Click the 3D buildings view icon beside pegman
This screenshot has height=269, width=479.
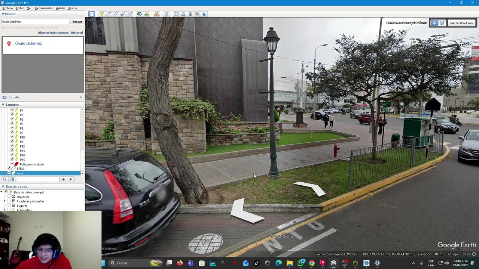442,23
